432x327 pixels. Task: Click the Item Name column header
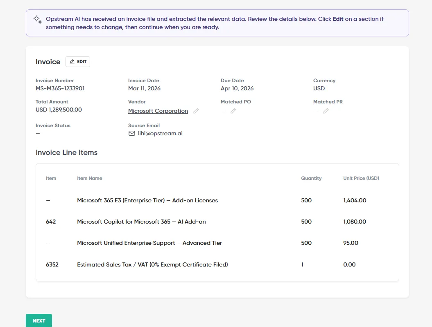click(x=90, y=178)
